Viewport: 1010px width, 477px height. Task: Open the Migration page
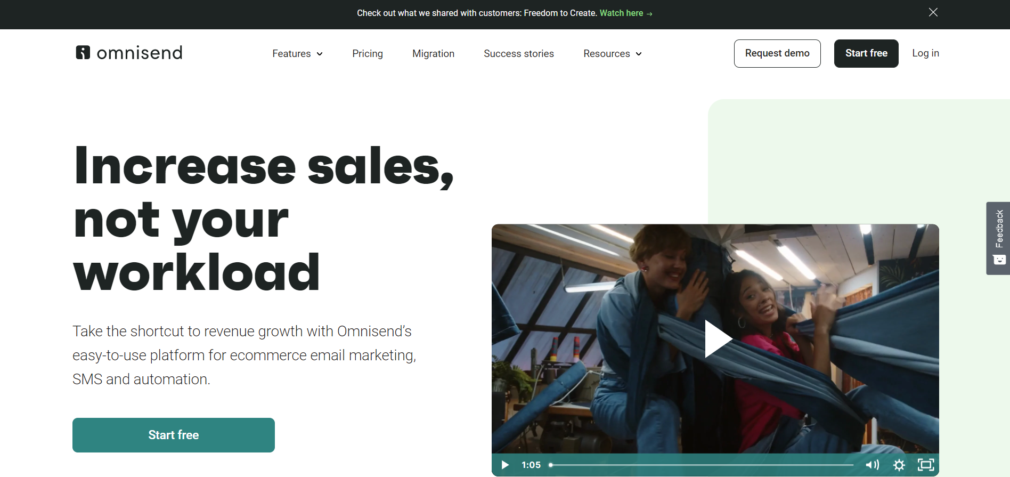pos(433,53)
